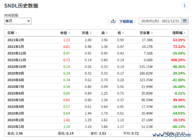This screenshot has height=140, width=193.
Task: Select the 2020年12月 row date
Action: click(16, 53)
